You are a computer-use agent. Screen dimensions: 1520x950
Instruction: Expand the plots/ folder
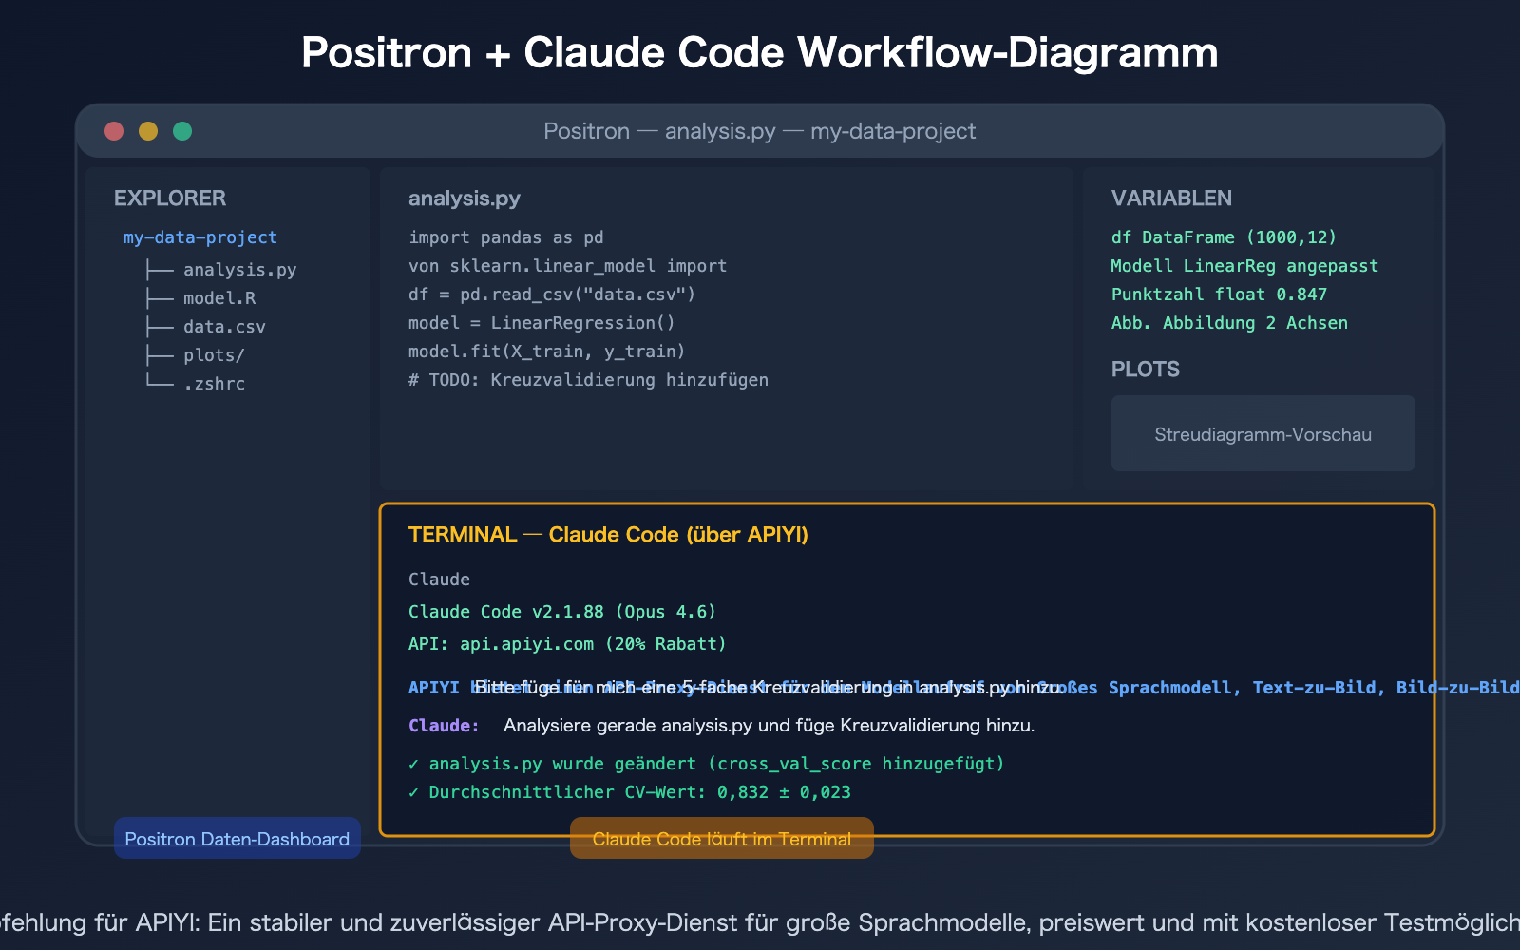click(213, 354)
